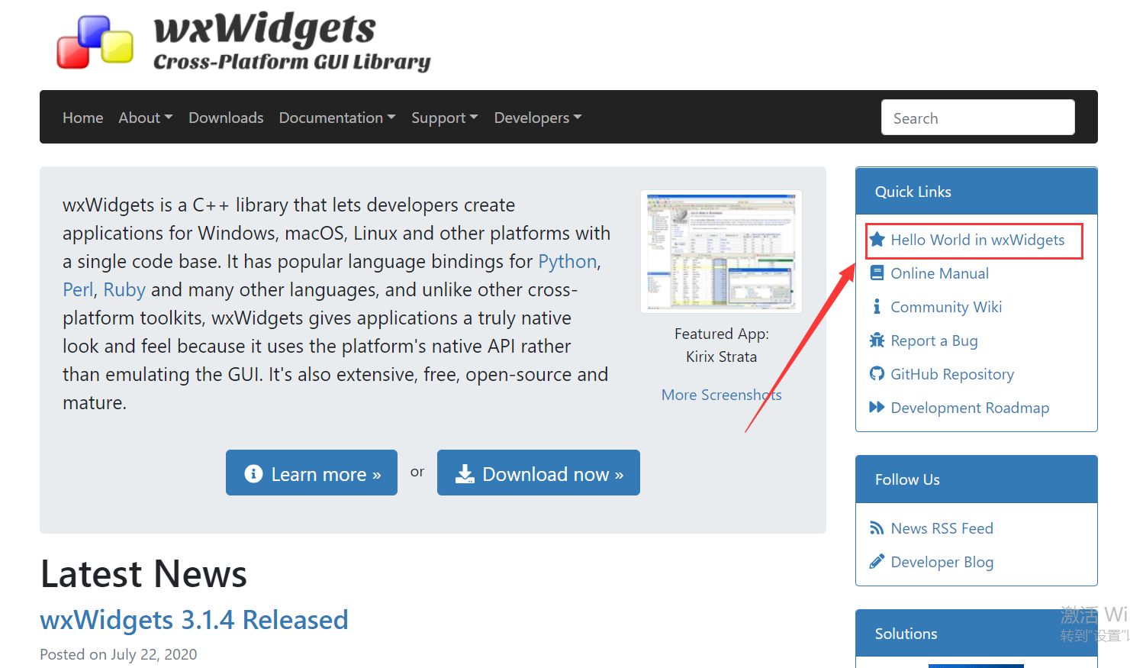Click the Featured App: Kirix Strata caption
The height and width of the screenshot is (668, 1130).
pyautogui.click(x=722, y=345)
